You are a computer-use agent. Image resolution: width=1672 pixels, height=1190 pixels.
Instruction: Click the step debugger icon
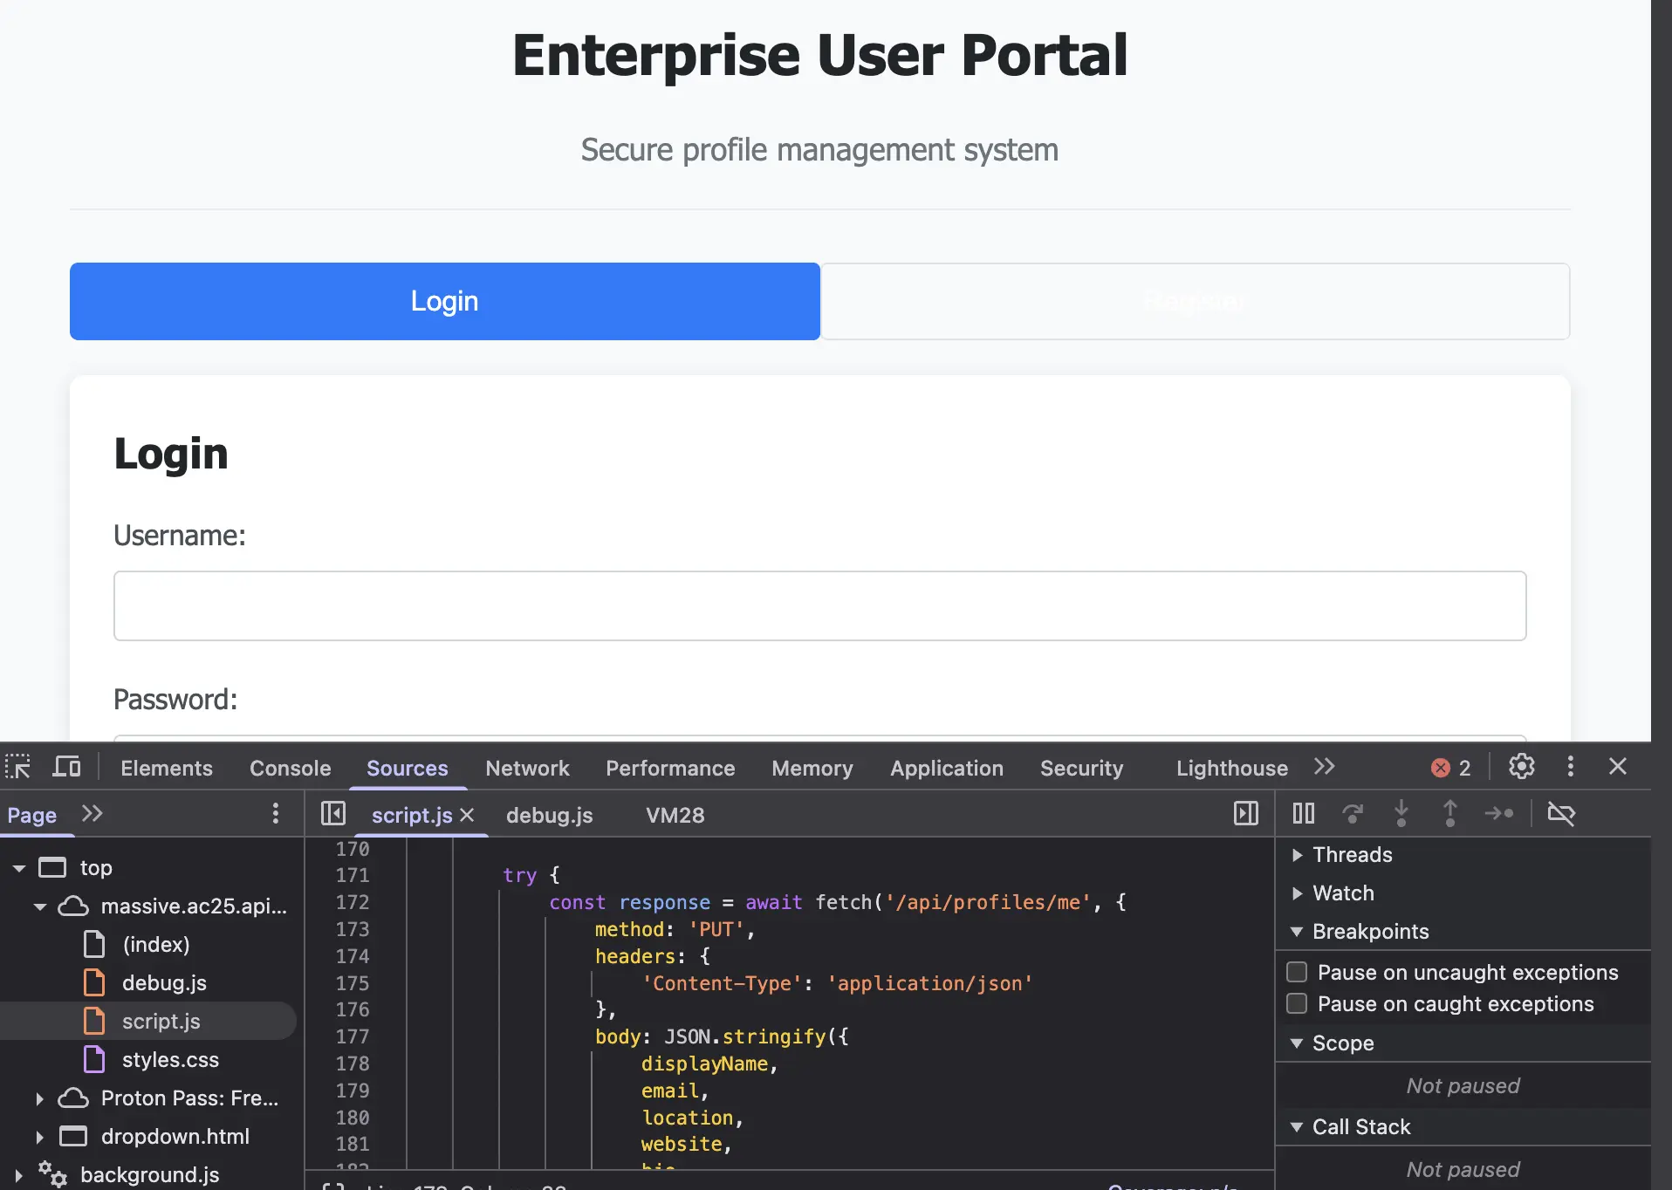tap(1498, 814)
